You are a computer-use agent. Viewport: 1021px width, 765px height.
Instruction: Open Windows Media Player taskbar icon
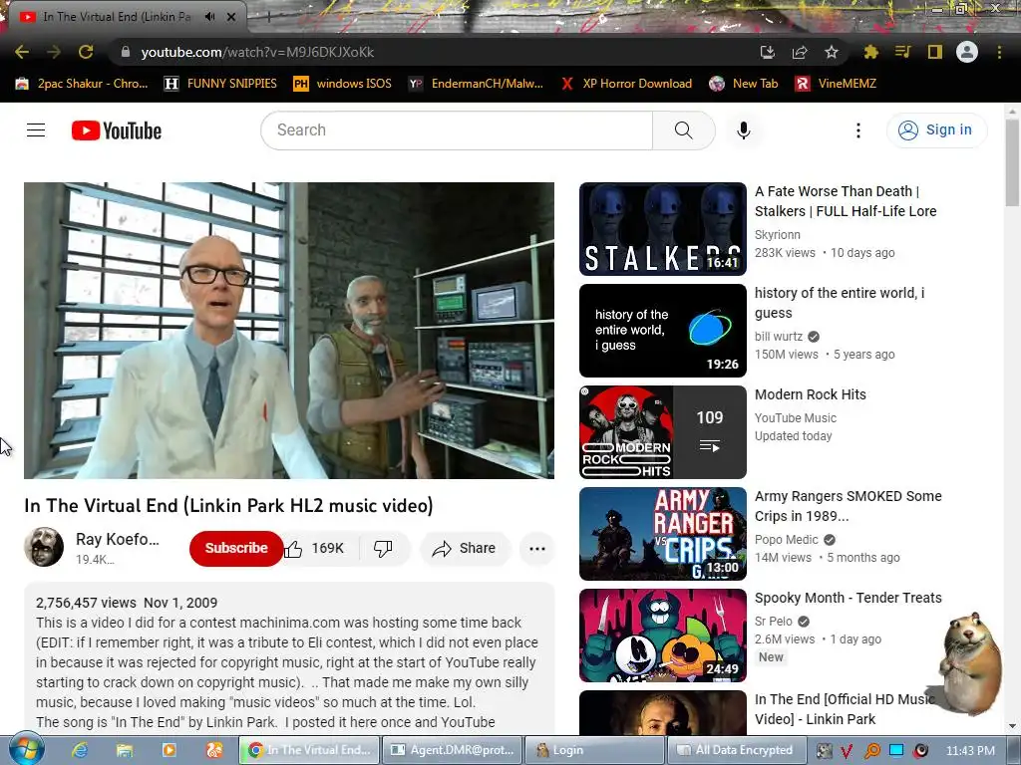click(x=170, y=750)
